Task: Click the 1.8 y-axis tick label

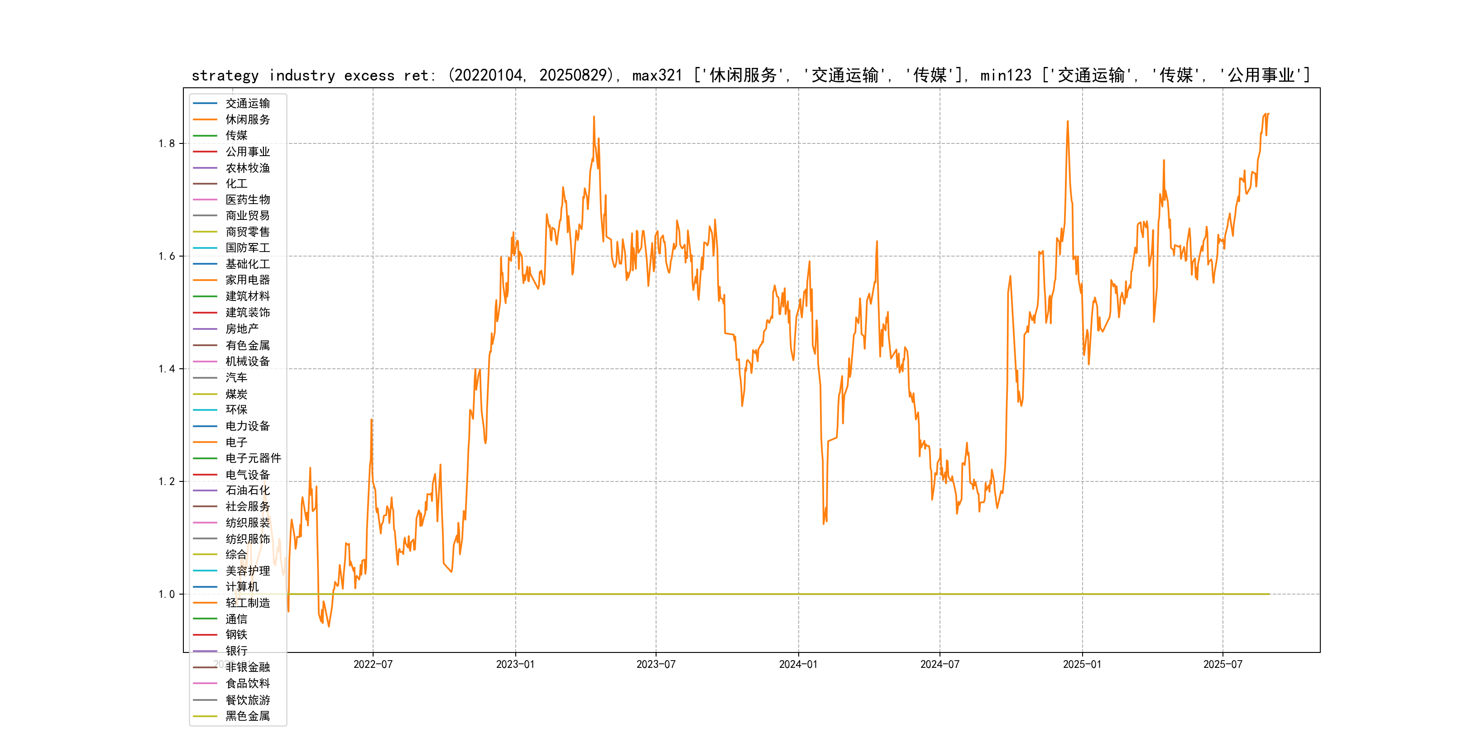Action: coord(167,143)
